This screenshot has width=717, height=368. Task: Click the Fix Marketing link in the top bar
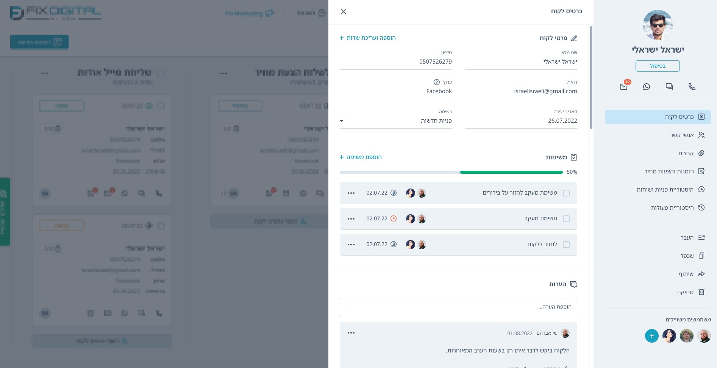click(x=249, y=13)
